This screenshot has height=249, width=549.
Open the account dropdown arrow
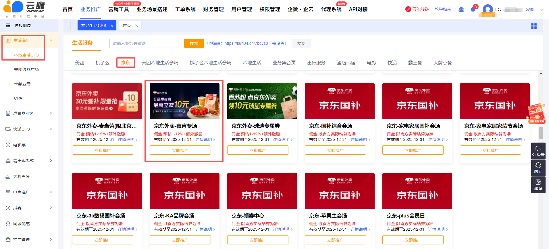542,10
